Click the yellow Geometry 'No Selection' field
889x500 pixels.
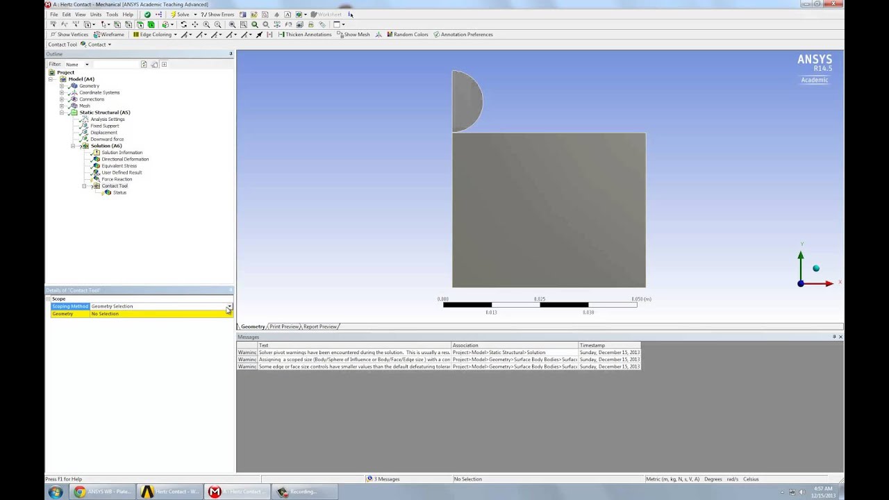[x=161, y=314]
